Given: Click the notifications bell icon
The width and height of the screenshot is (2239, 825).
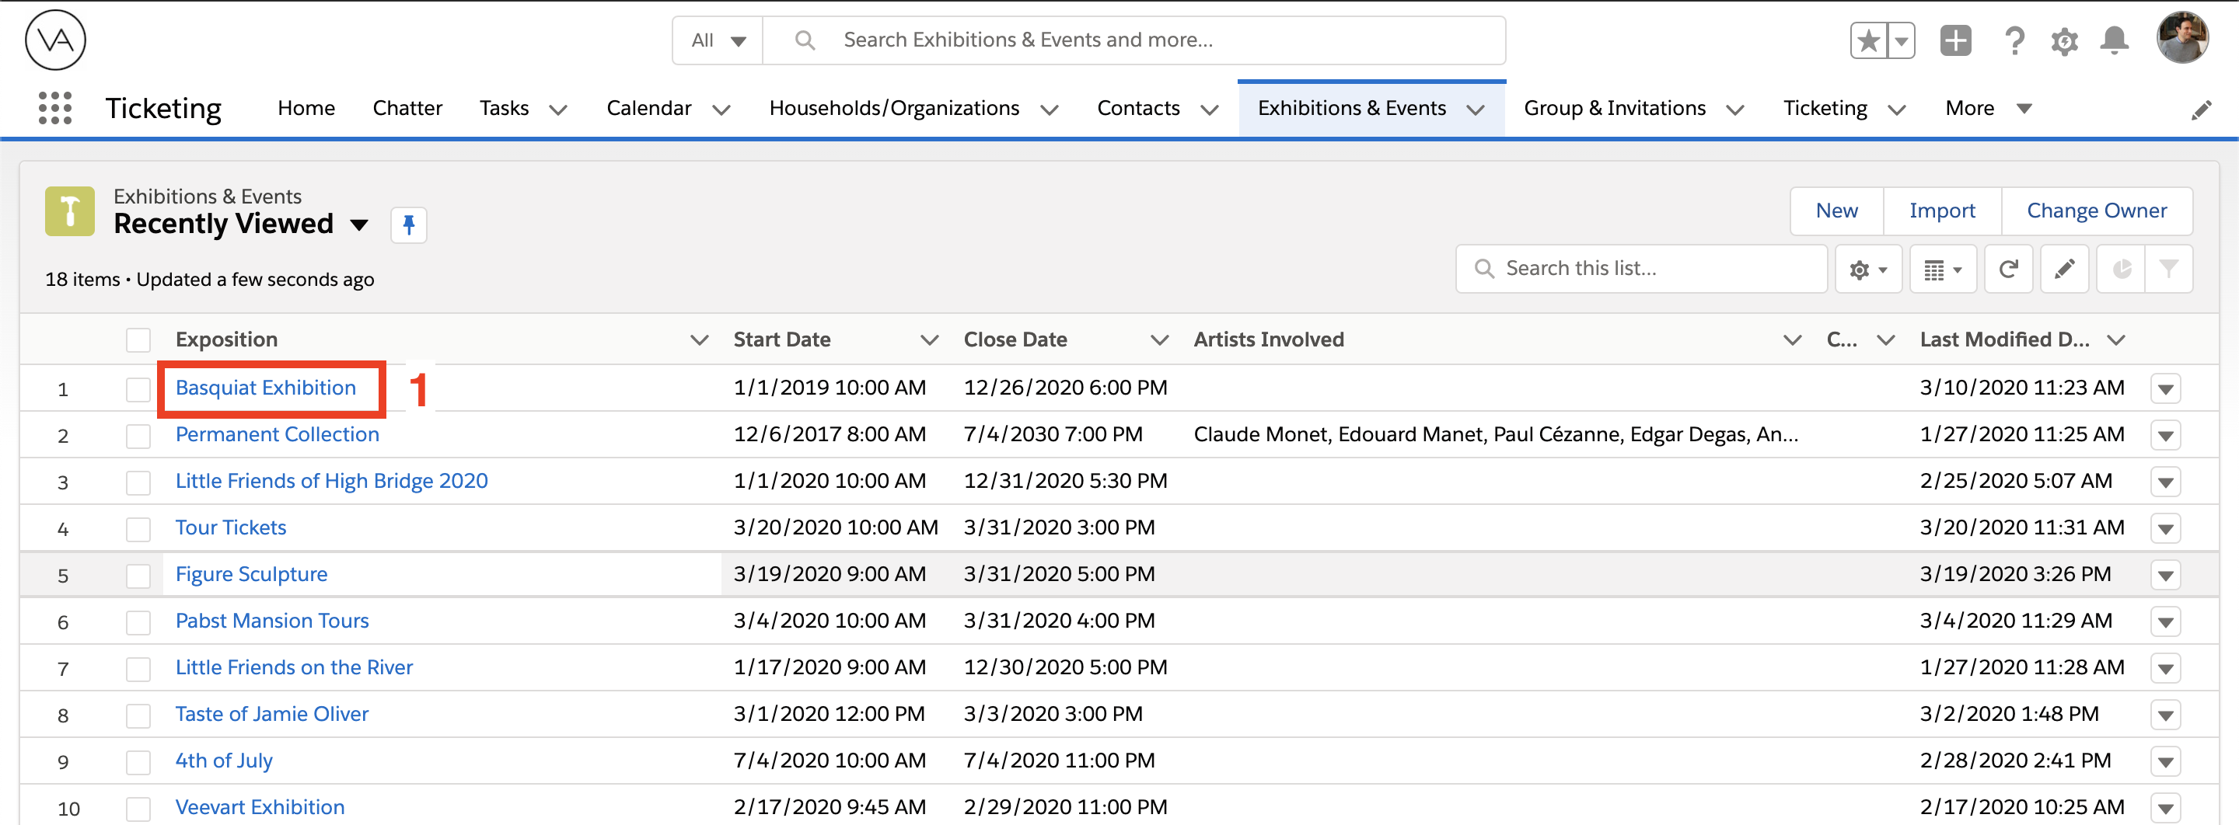Looking at the screenshot, I should pos(2114,40).
